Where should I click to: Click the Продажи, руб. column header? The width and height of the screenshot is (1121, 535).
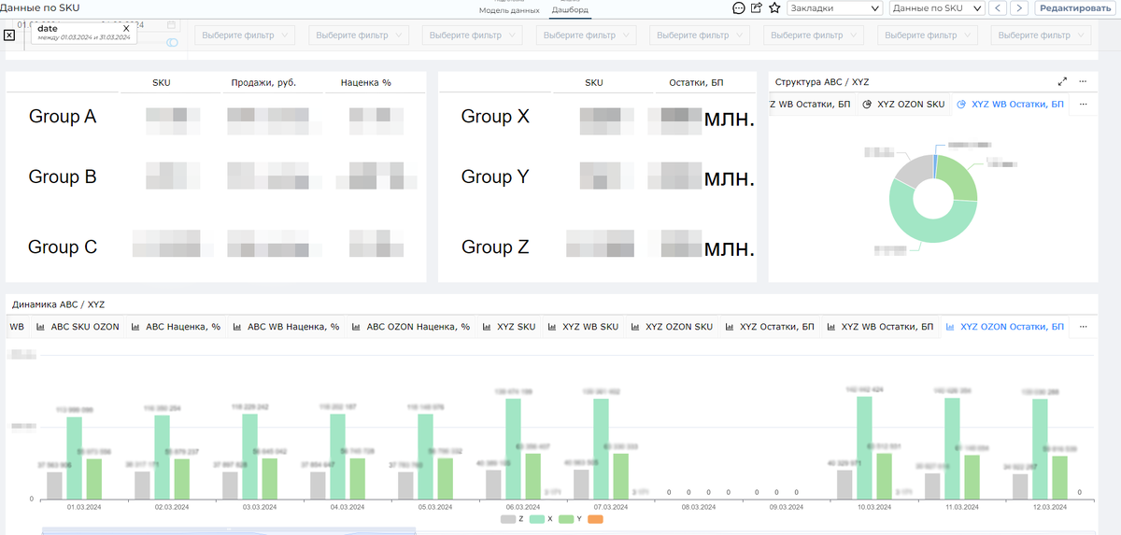tap(263, 83)
